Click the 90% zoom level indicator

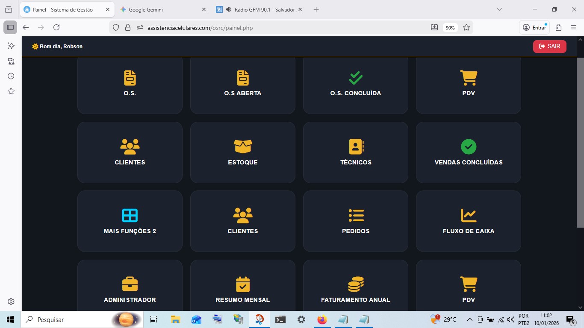(450, 28)
